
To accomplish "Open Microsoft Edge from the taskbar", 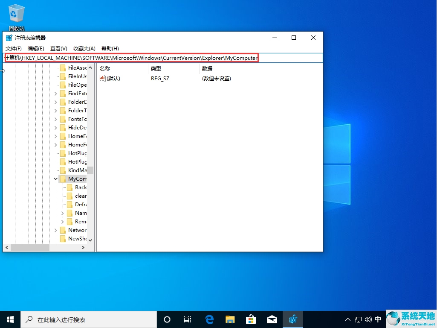I will 209,319.
